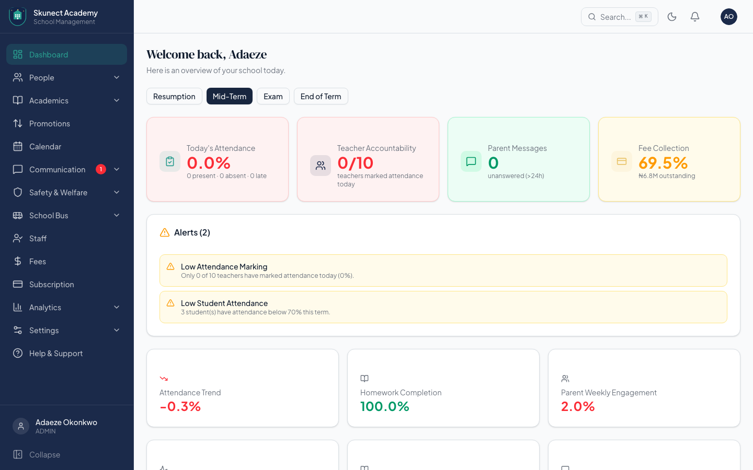Click the 100.0% homework completion value
Viewport: 753px width, 470px height.
pos(385,406)
